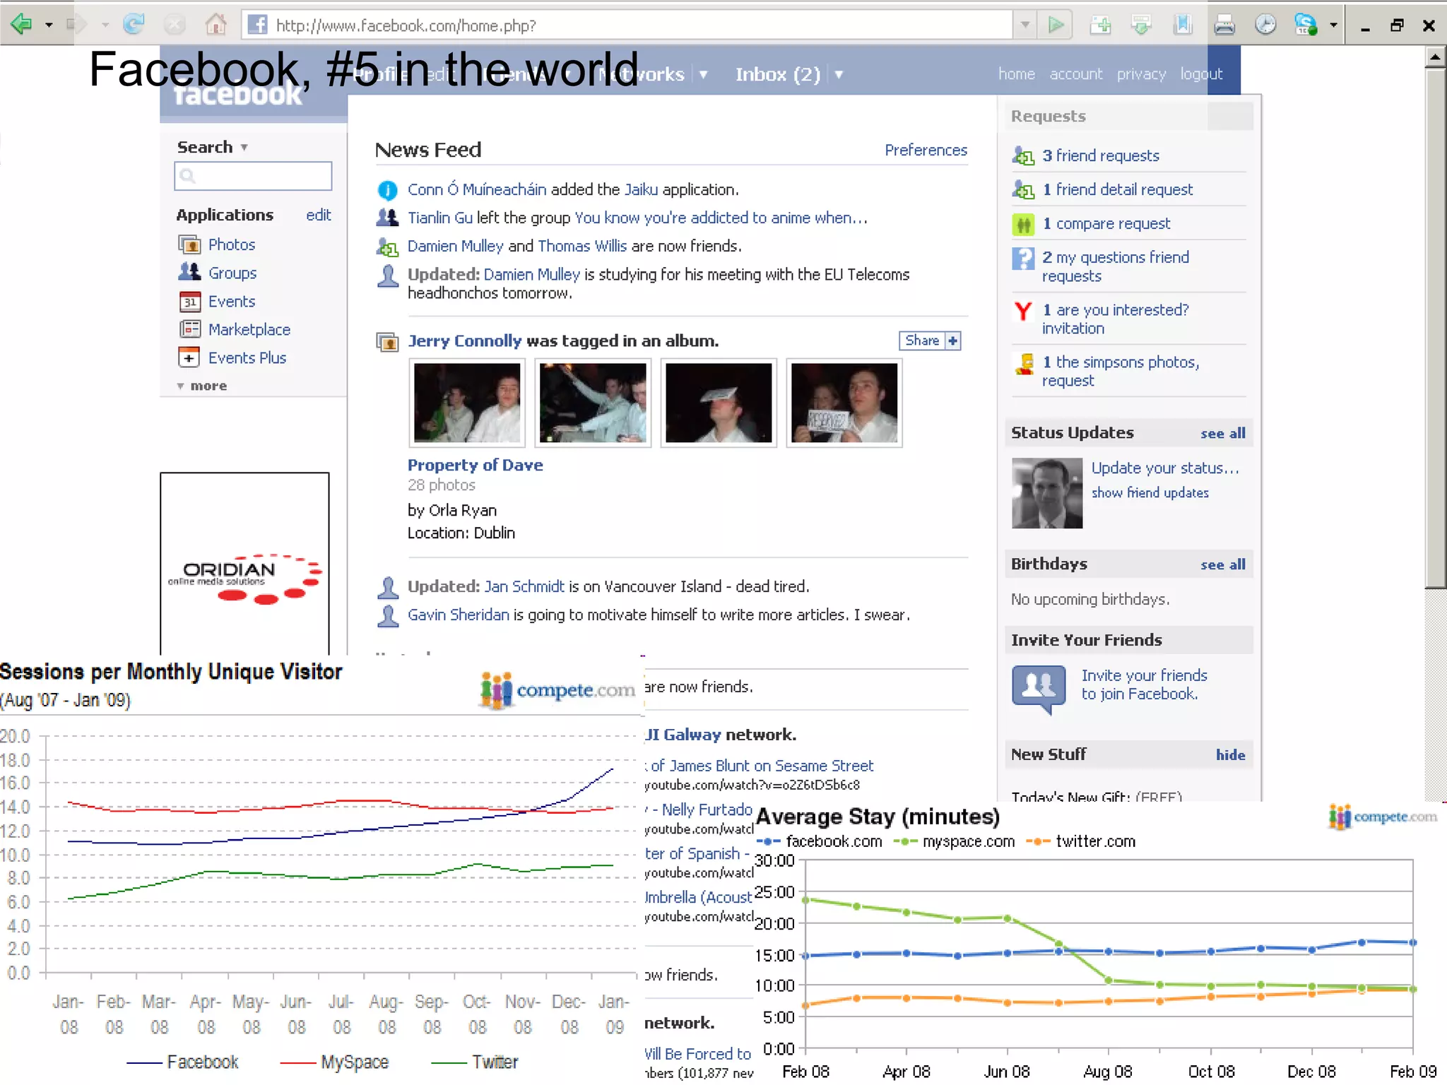Open News Feed Preferences
The height and width of the screenshot is (1085, 1447).
[926, 150]
